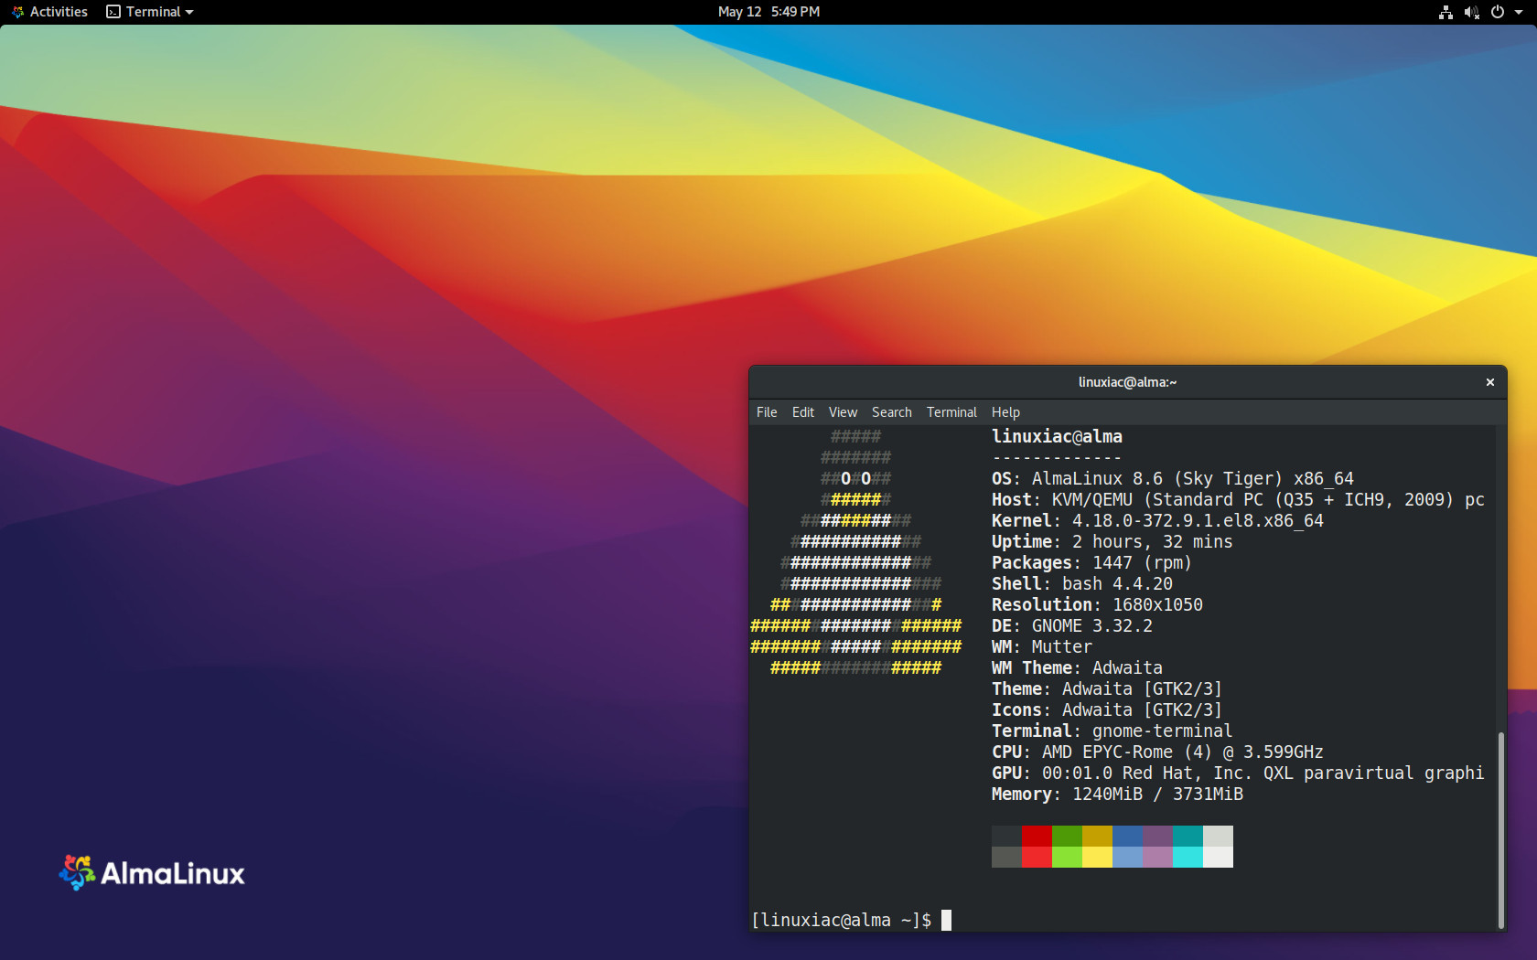Image resolution: width=1537 pixels, height=960 pixels.
Task: Click the bright red color block
Action: tap(1037, 857)
